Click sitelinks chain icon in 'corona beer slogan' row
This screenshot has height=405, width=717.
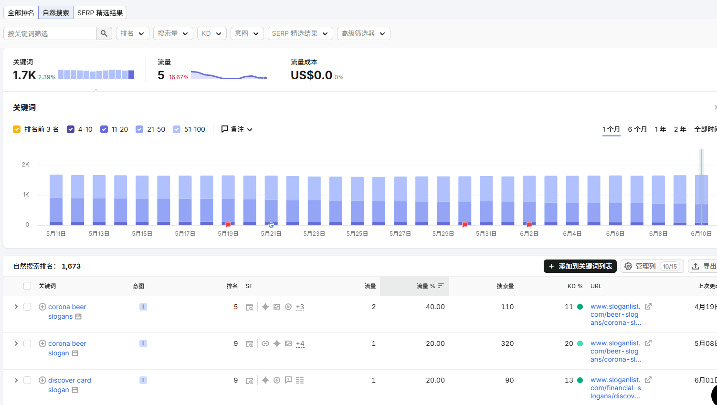tap(265, 343)
